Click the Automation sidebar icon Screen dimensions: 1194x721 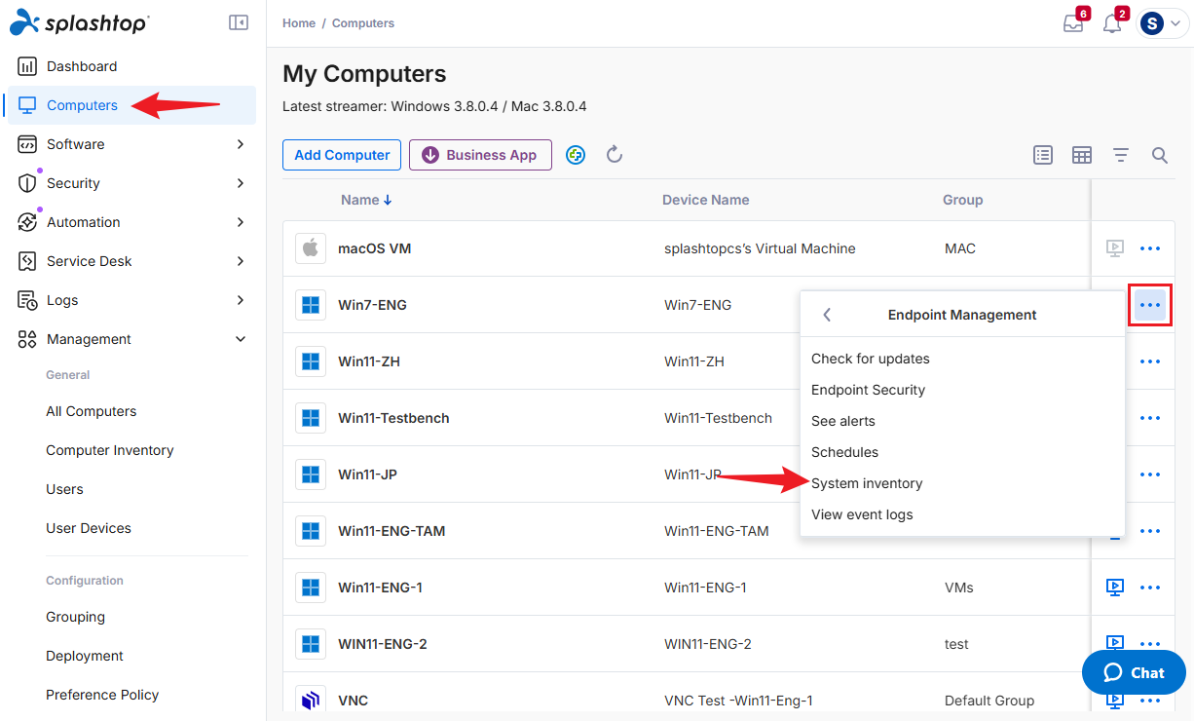coord(27,222)
